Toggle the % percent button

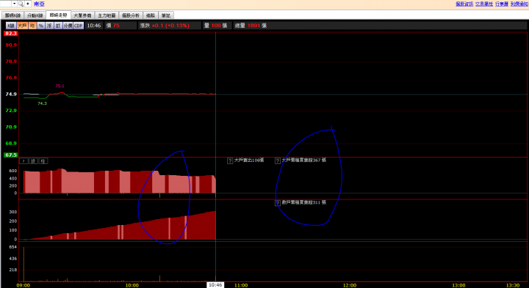[41, 26]
